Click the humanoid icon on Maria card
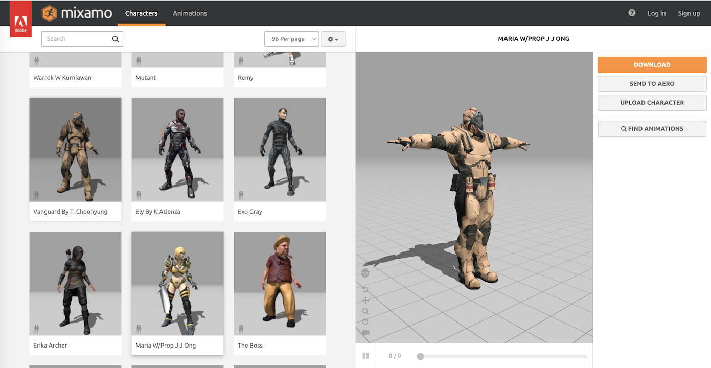This screenshot has width=711, height=368. (139, 329)
